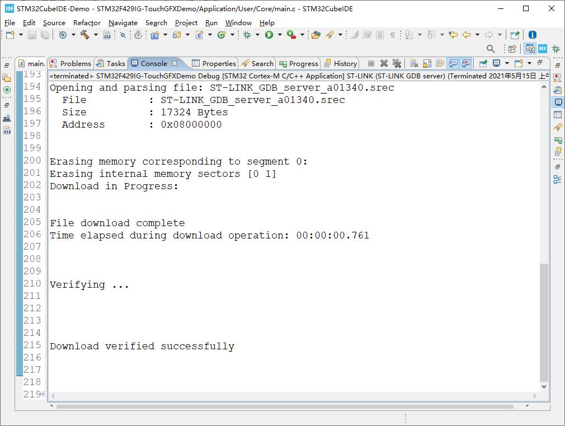Image resolution: width=565 pixels, height=426 pixels.
Task: Open the Project menu
Action: click(x=186, y=23)
